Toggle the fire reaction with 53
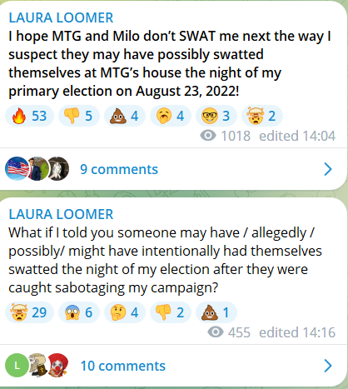The image size is (348, 389). pos(29,116)
